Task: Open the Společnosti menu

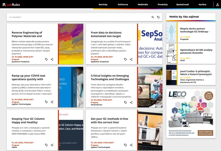Action: coord(183,4)
